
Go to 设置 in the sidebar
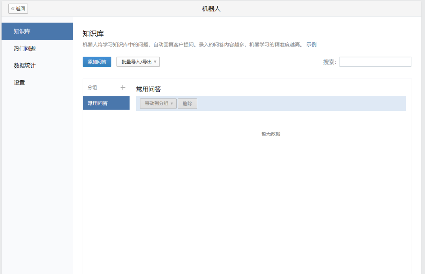[37, 83]
